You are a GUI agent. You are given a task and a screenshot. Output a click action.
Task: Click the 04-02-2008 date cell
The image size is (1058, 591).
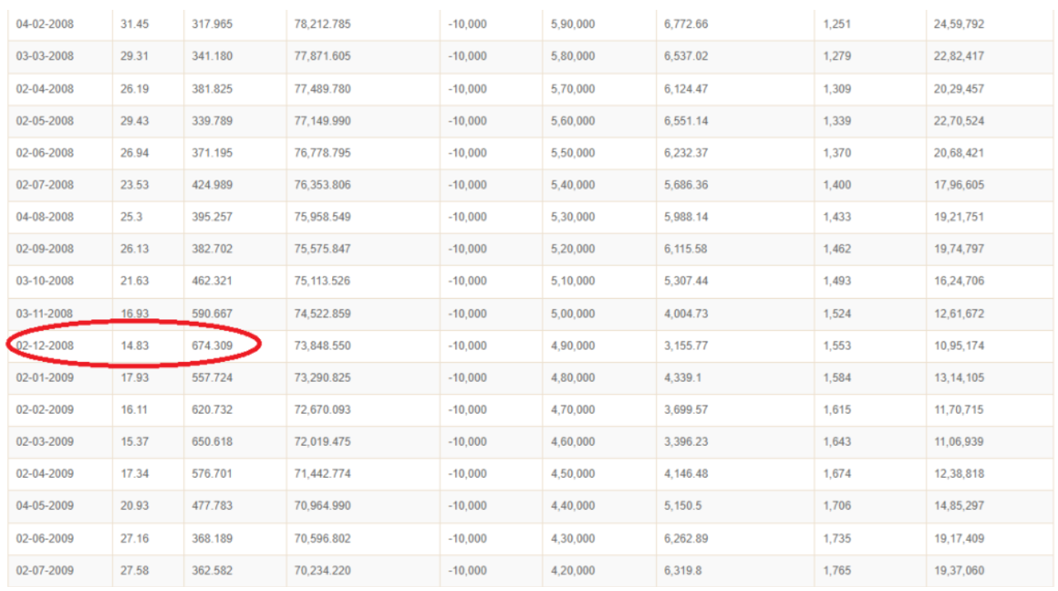(45, 25)
